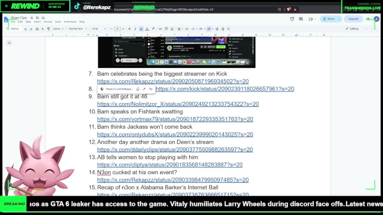Screen dimensions: 383x215
Task: Open the bulleted list dropdown
Action: [202, 29]
